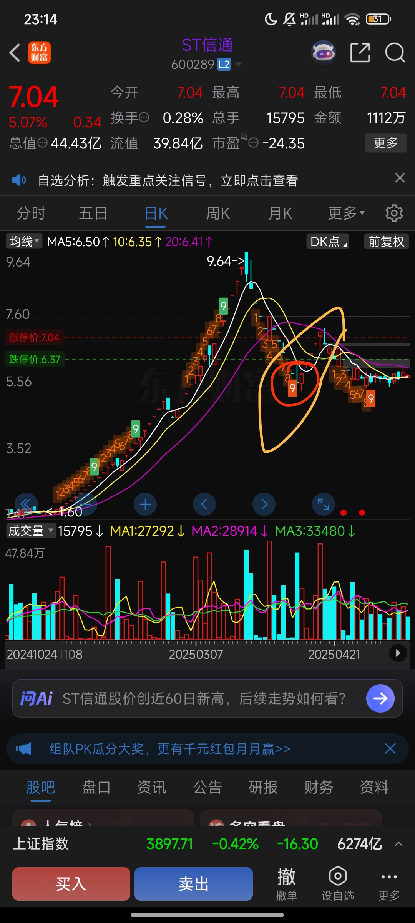
Task: Tap the muted bell status icon
Action: [x=289, y=19]
